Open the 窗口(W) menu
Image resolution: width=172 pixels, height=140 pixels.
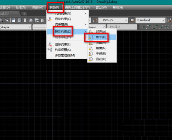pos(101,8)
